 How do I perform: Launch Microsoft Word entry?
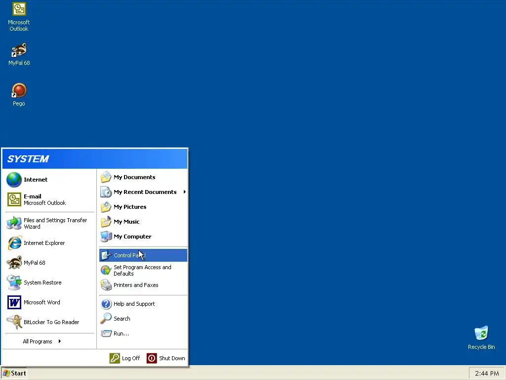pyautogui.click(x=50, y=302)
